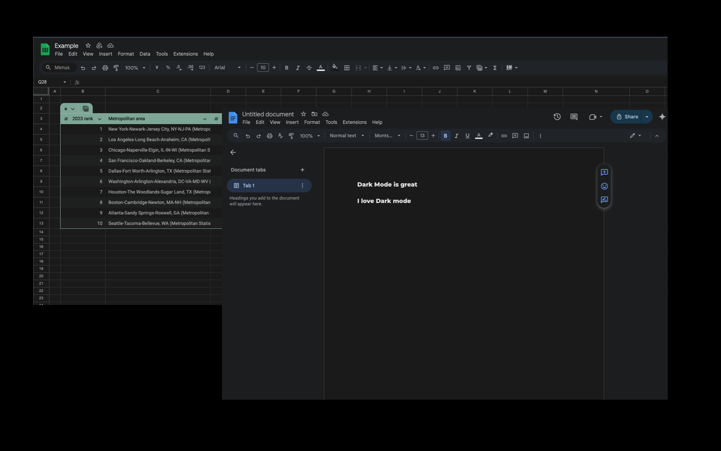Star the Untitled document
Viewport: 721px width, 451px height.
pos(304,114)
